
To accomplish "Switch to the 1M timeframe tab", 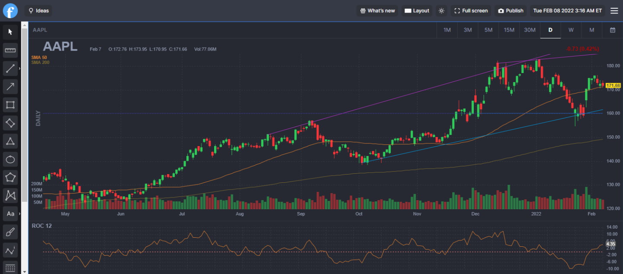I will tap(447, 30).
